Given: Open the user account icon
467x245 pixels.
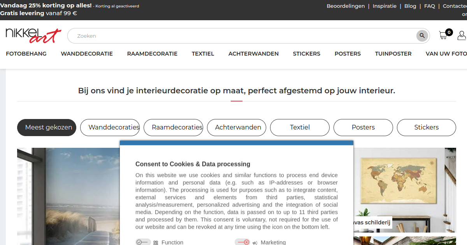Looking at the screenshot, I should (x=462, y=35).
